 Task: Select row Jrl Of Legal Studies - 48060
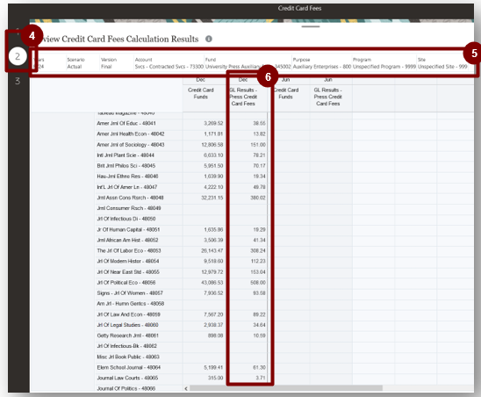pyautogui.click(x=127, y=325)
